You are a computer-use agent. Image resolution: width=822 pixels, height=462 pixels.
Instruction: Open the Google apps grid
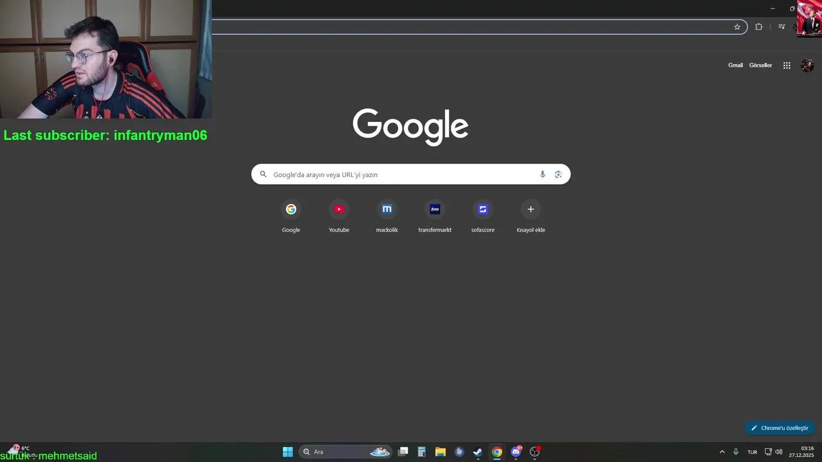pyautogui.click(x=787, y=65)
